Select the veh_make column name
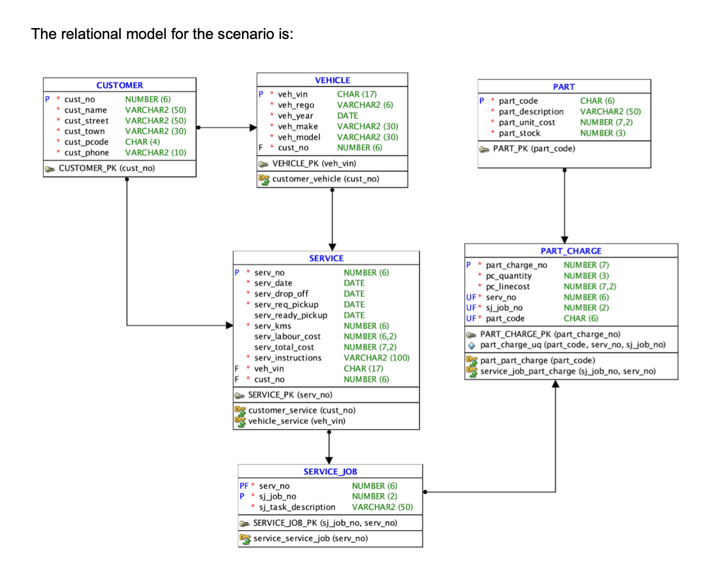This screenshot has height=580, width=719. (298, 127)
